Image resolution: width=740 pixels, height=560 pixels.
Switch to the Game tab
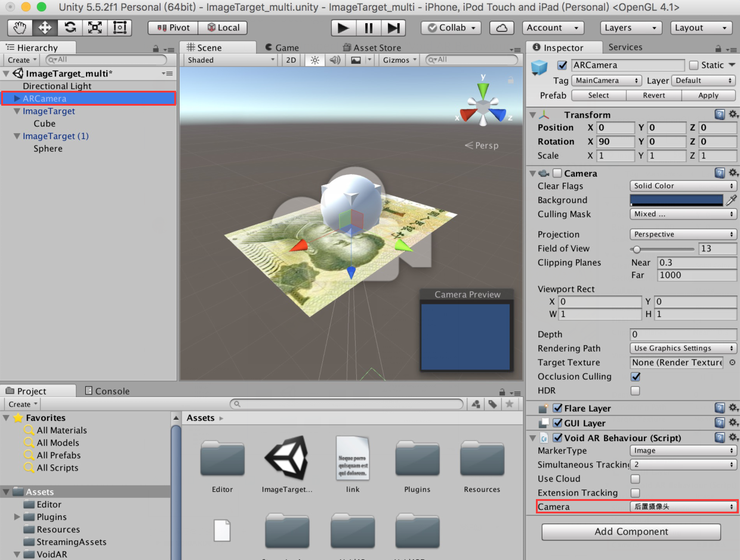281,47
